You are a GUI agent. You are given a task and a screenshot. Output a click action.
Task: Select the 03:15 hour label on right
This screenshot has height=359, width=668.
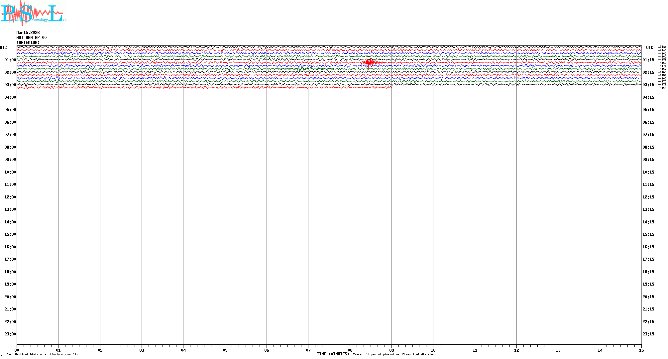(648, 85)
